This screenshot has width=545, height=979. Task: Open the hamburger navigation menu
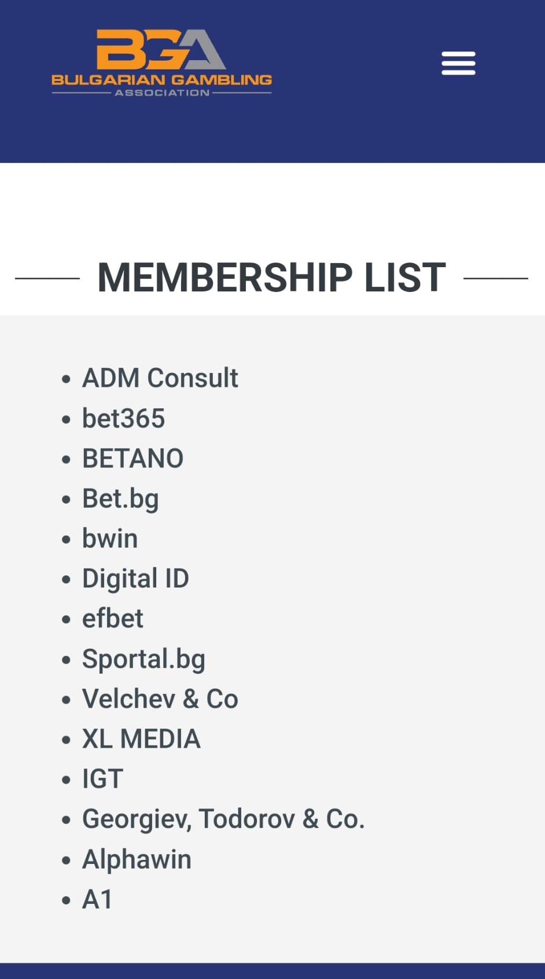pos(458,63)
